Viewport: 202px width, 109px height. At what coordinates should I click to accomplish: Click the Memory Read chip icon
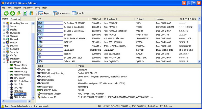tap(11, 65)
